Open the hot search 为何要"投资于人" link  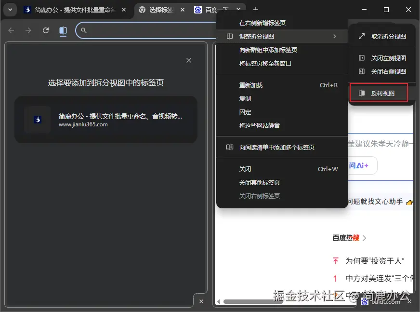375,260
